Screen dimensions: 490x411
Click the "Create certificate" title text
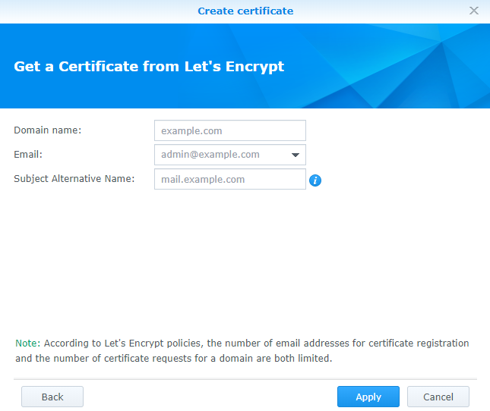tap(245, 11)
